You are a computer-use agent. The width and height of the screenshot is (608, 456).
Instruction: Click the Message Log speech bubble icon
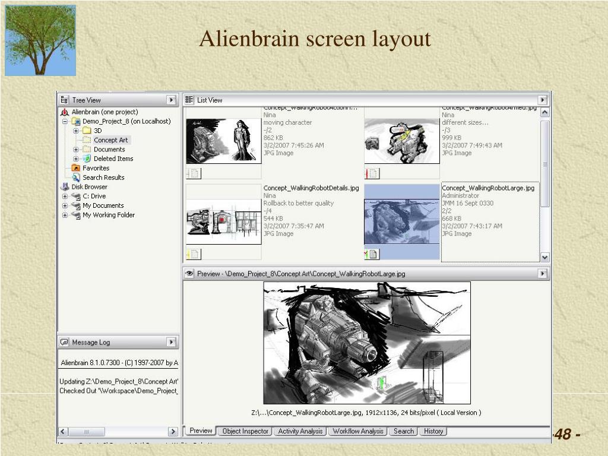click(x=64, y=342)
